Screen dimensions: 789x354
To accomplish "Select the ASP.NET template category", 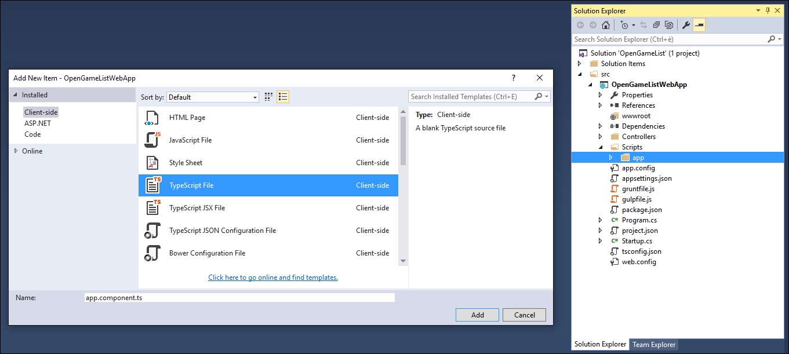I will tap(38, 123).
